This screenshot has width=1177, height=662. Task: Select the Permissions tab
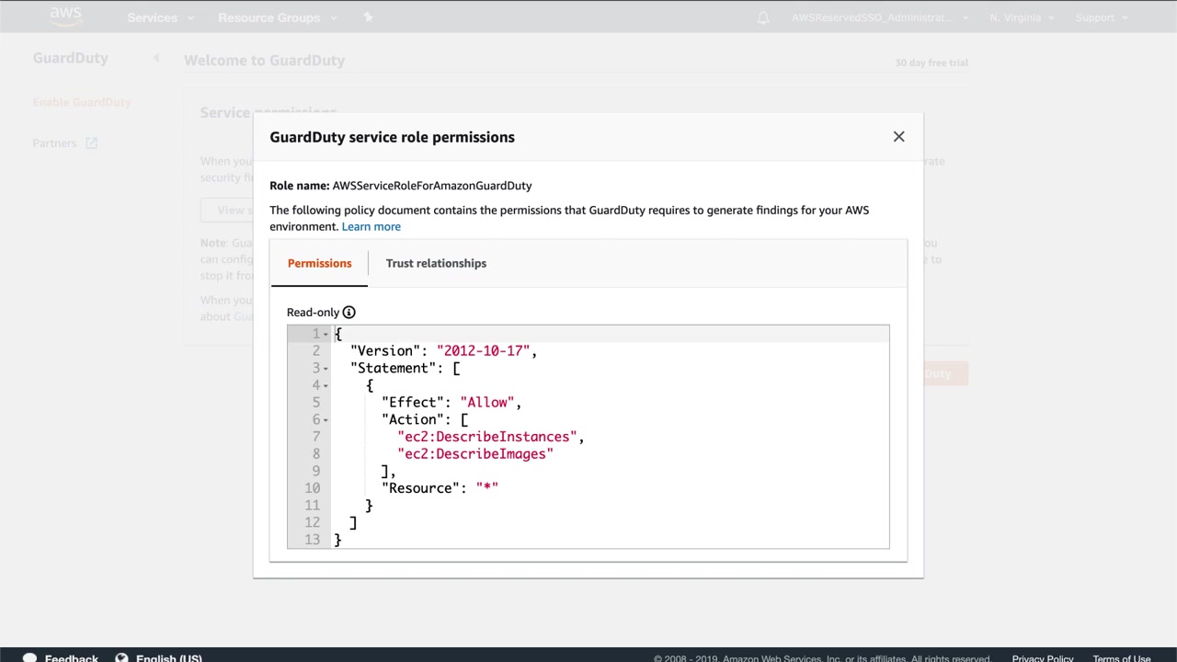[x=319, y=263]
